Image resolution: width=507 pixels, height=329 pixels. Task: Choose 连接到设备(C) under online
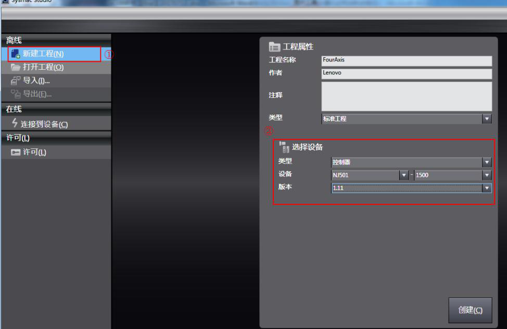coord(56,123)
